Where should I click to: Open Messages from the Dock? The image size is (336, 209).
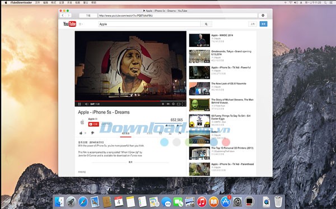pos(166,202)
